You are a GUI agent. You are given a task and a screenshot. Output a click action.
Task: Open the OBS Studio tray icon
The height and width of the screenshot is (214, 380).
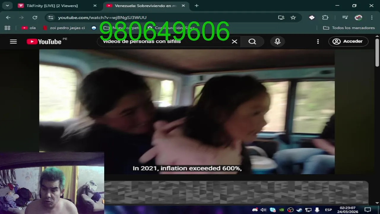point(290,210)
